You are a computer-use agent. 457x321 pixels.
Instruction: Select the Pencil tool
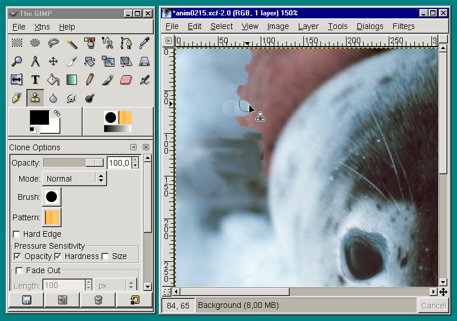coord(90,80)
